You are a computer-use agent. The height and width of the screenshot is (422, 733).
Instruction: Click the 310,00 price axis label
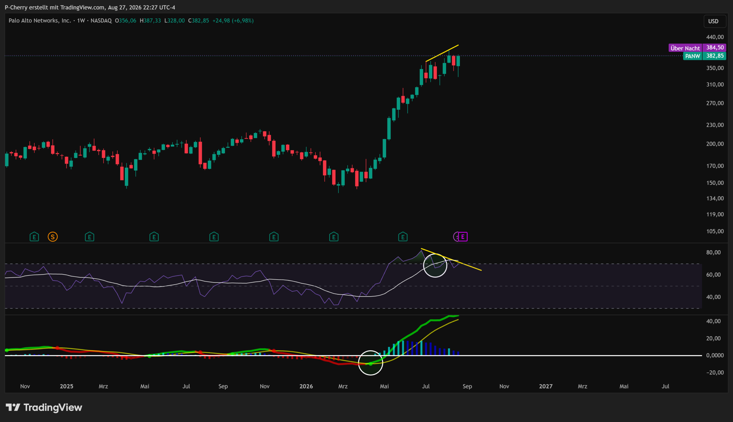point(715,85)
